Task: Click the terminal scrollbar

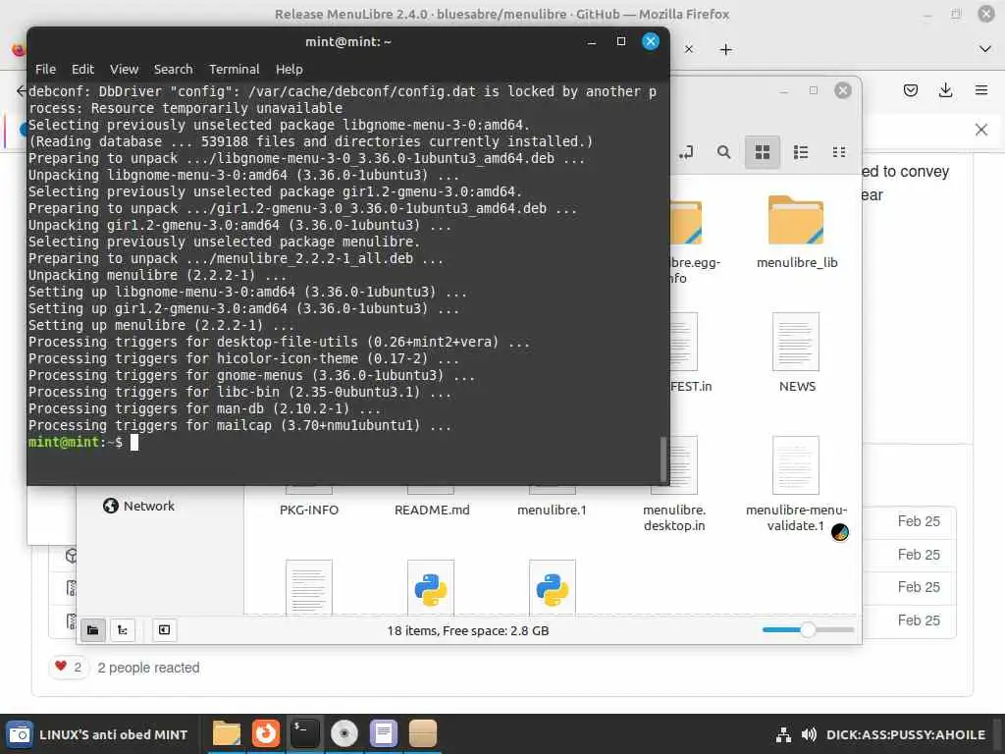Action: tap(663, 458)
